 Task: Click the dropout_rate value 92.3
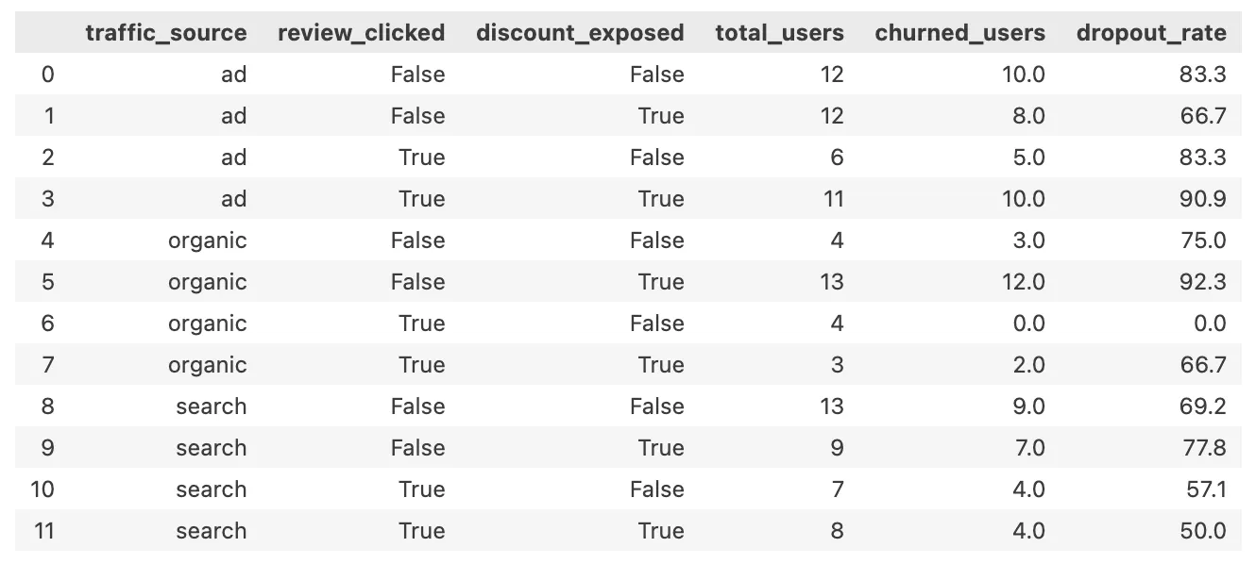(1203, 282)
